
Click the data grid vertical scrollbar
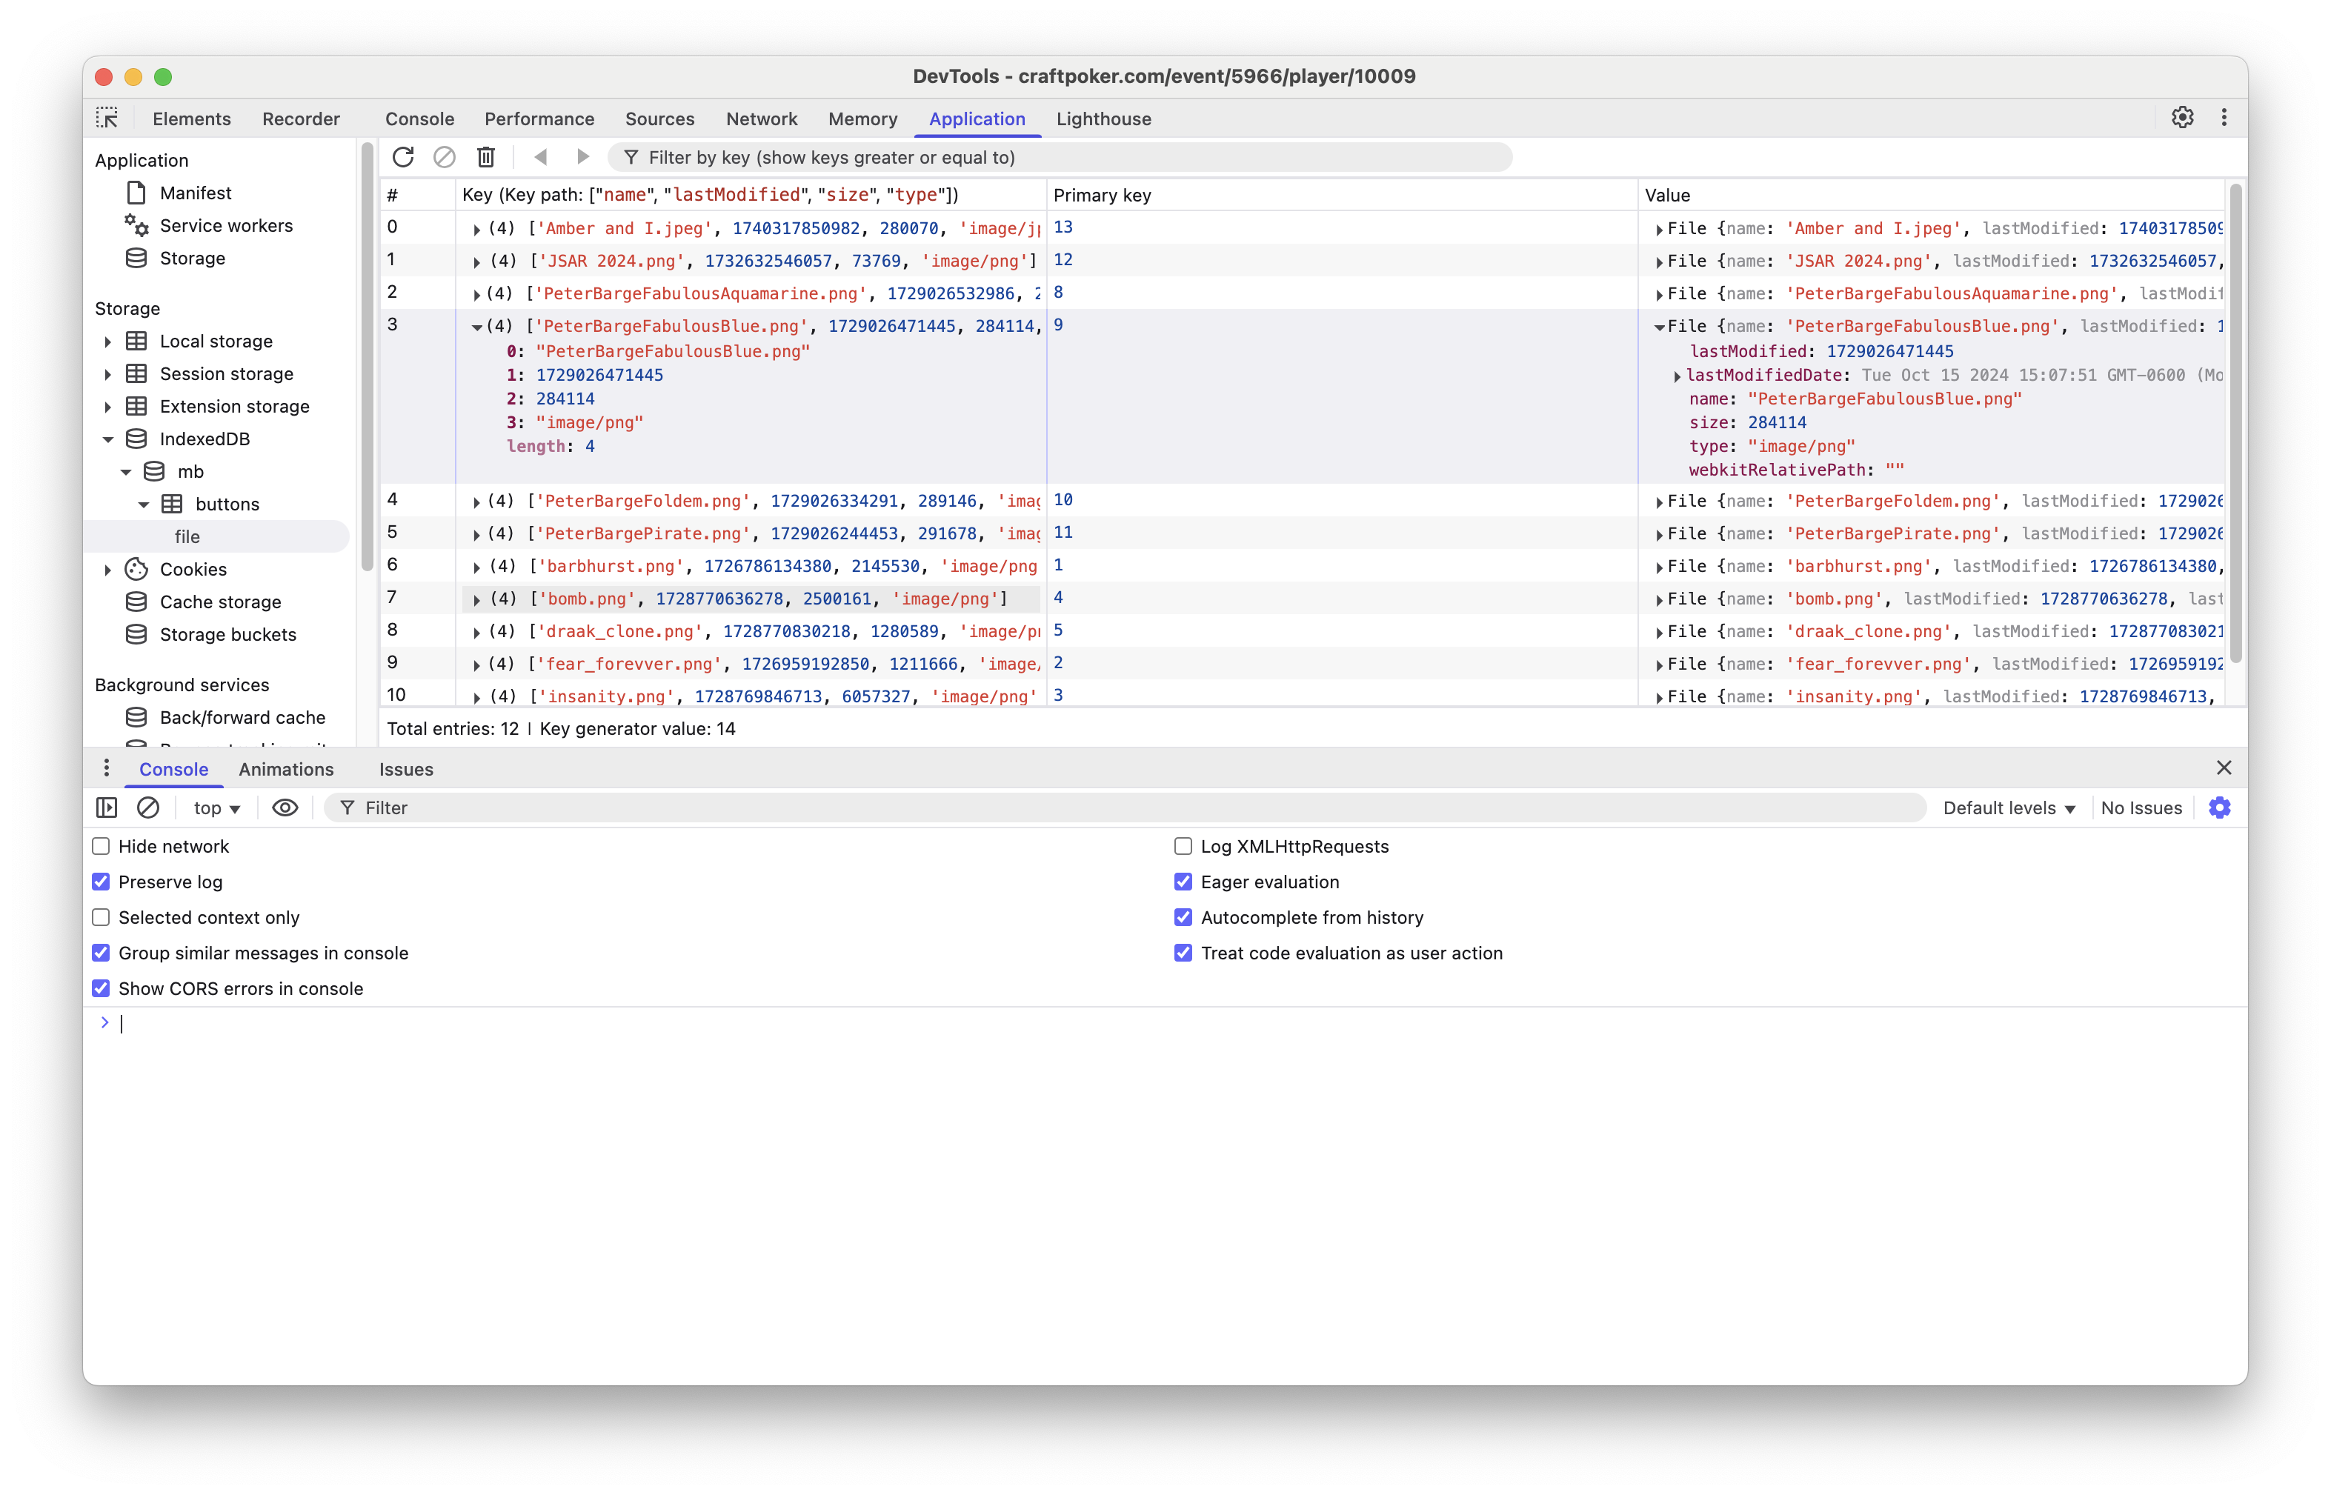click(x=2237, y=424)
